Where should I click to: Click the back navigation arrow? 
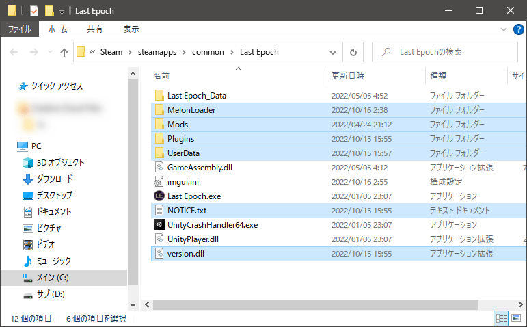[14, 52]
